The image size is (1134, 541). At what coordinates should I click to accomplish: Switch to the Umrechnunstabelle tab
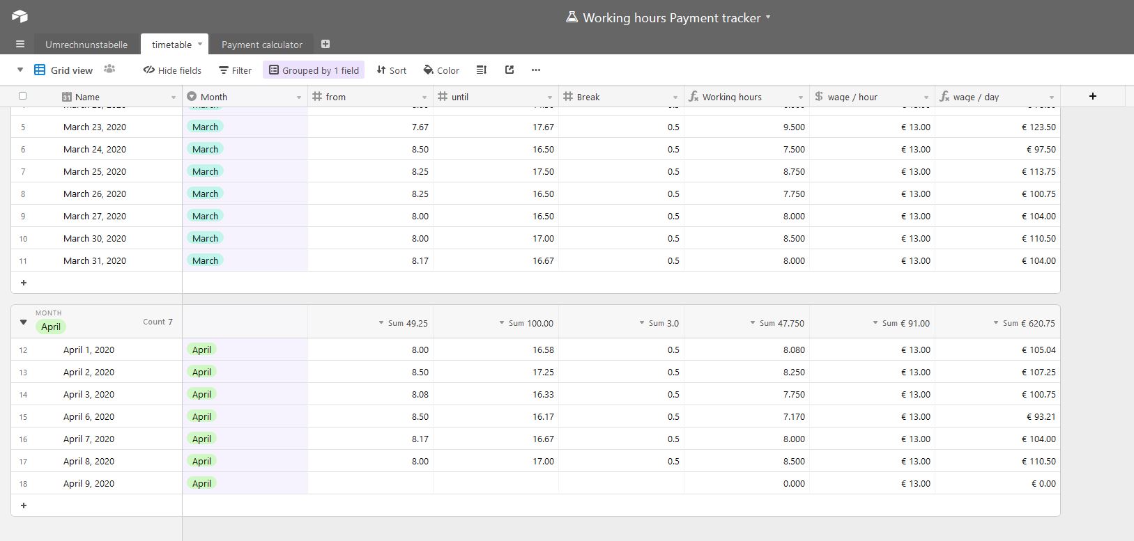(x=86, y=45)
